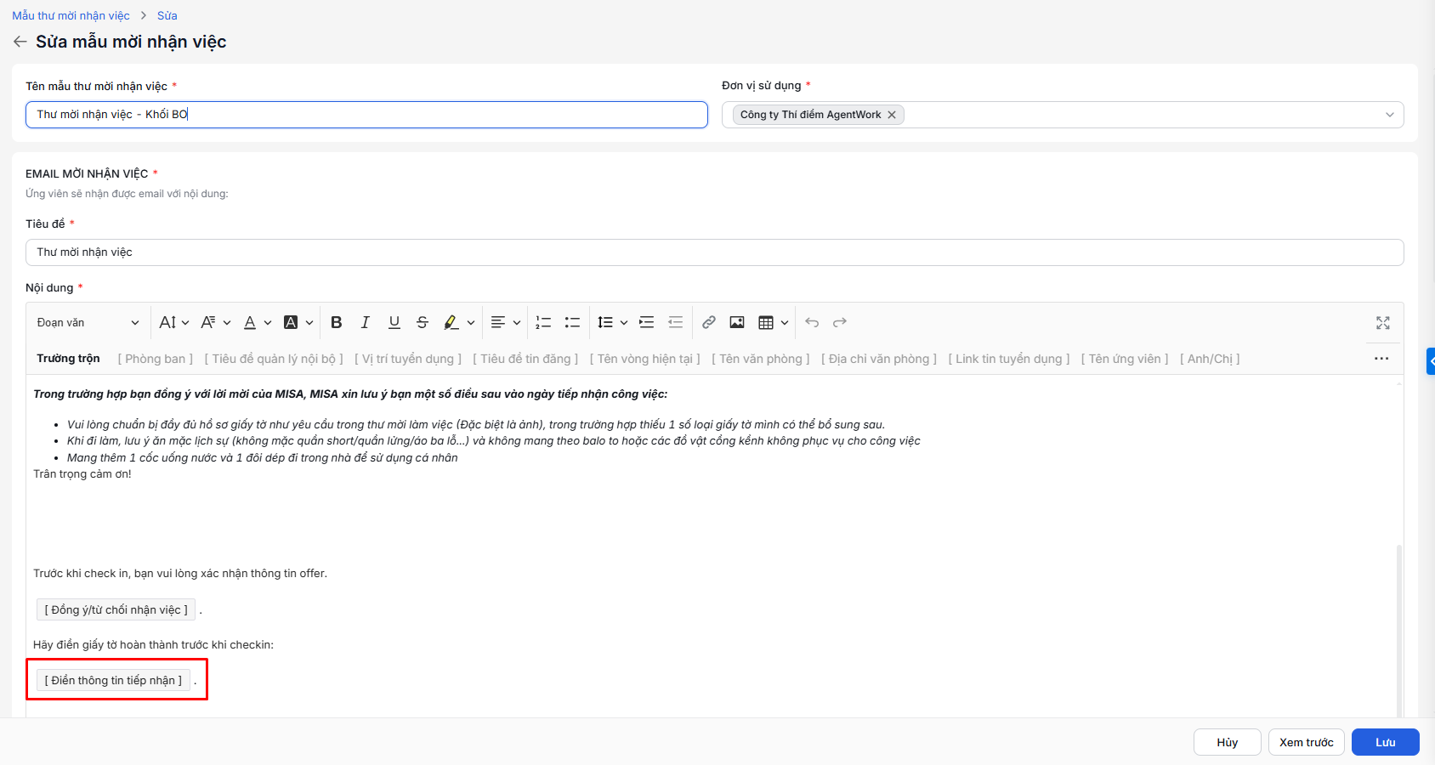Click the Hủy button
The width and height of the screenshot is (1435, 765).
coord(1227,742)
